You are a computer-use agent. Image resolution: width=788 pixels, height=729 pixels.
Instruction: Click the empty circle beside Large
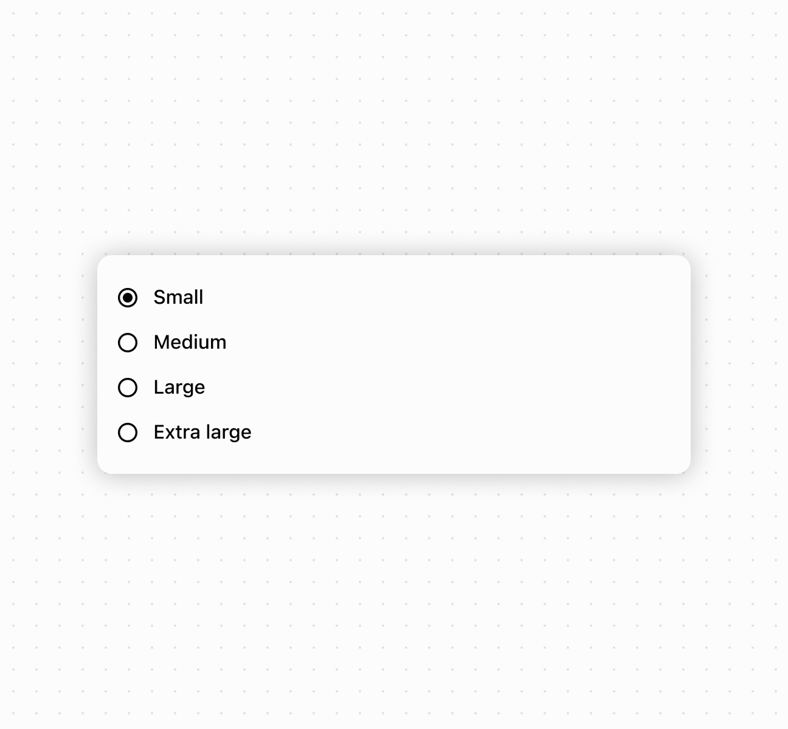(128, 388)
